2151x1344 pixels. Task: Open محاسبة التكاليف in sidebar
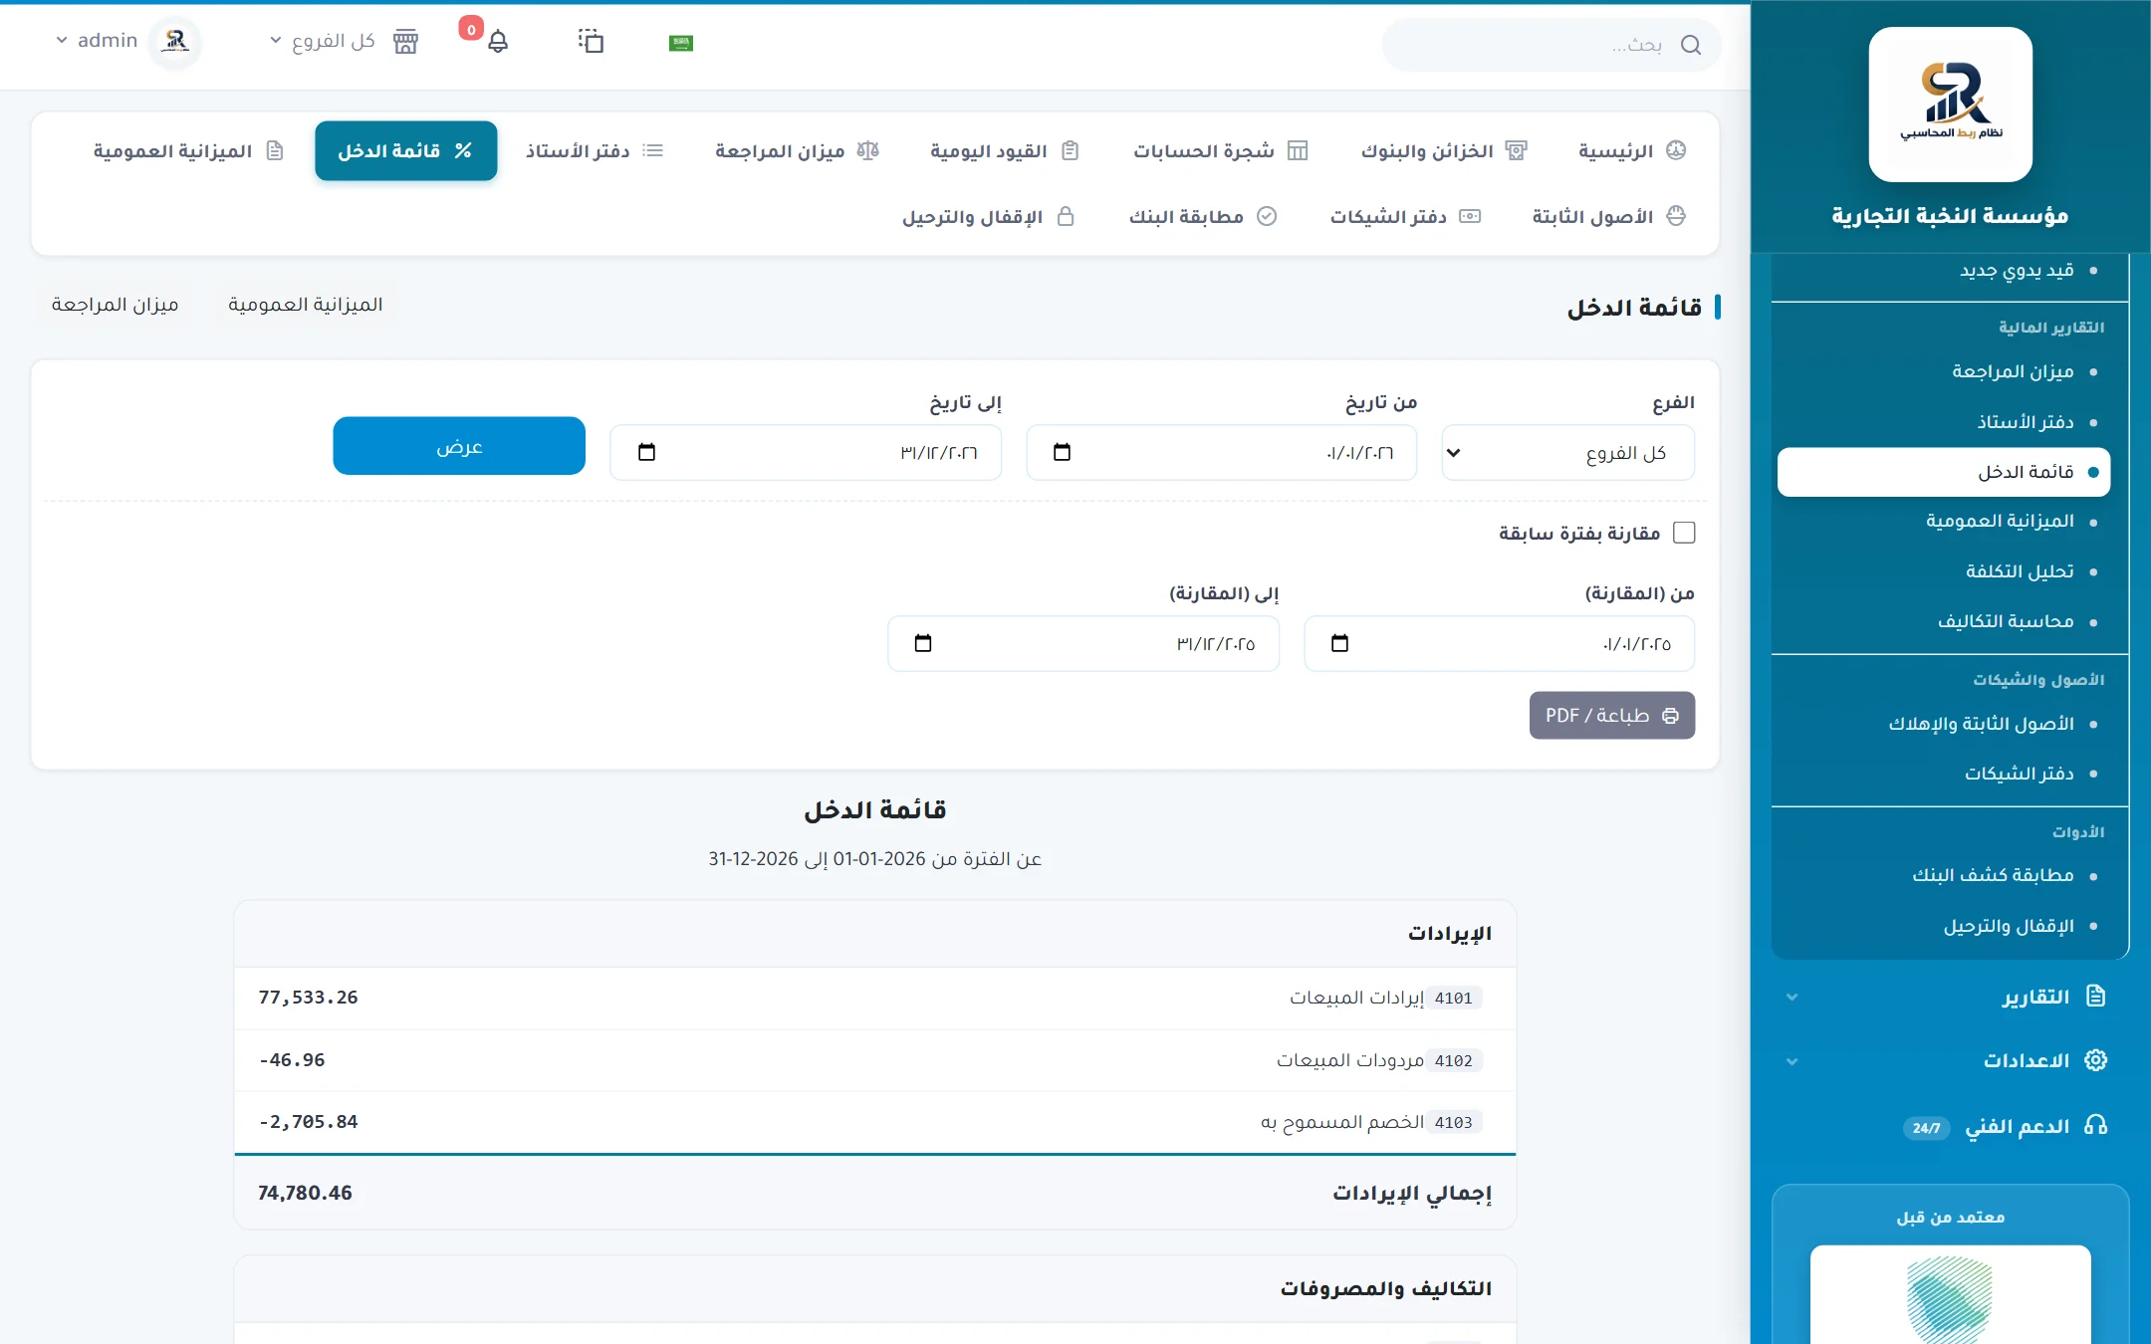coord(2006,622)
